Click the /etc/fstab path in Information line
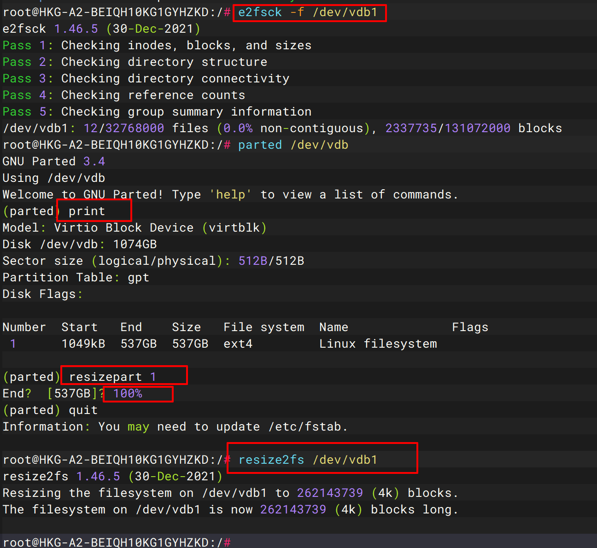Viewport: 597px width, 548px height. click(305, 427)
